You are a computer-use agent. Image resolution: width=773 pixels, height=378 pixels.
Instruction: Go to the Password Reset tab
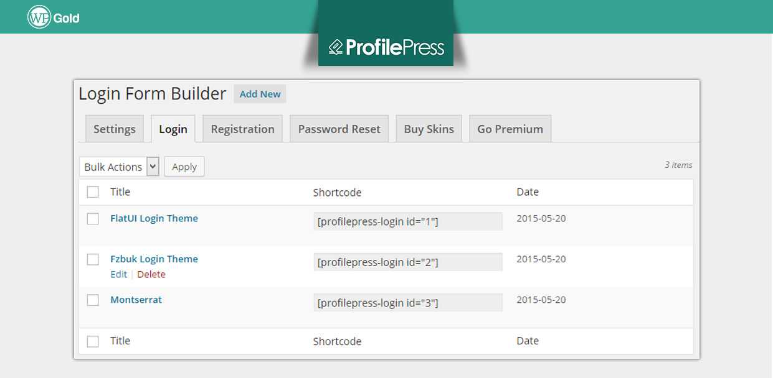[339, 129]
